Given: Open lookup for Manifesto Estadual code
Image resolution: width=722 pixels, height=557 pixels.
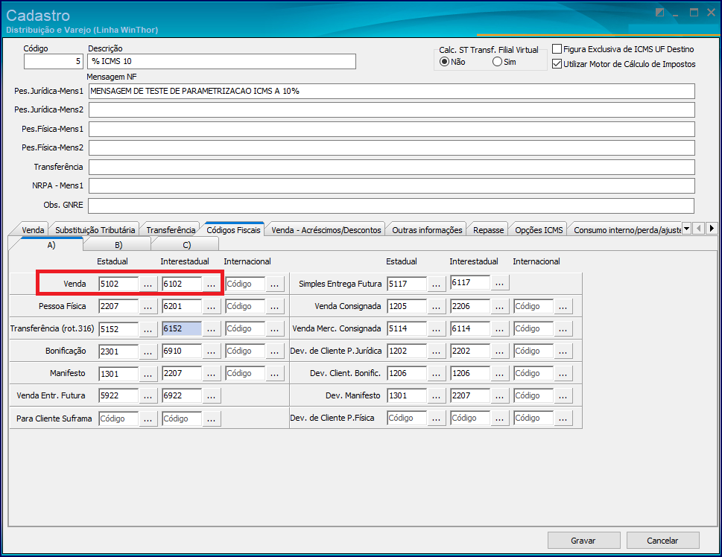Looking at the screenshot, I should (148, 374).
